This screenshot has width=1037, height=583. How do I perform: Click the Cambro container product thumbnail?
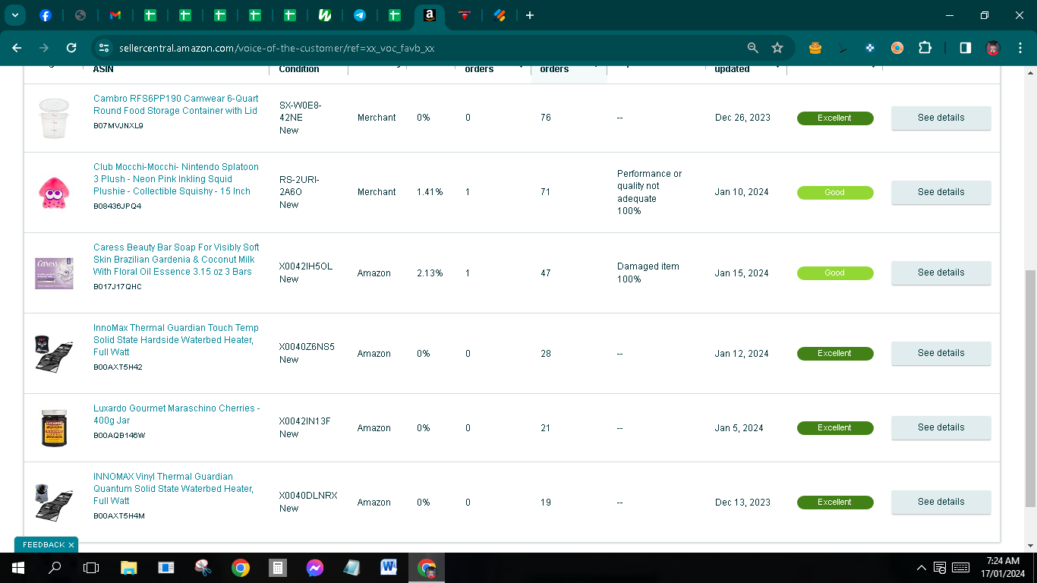(x=54, y=118)
